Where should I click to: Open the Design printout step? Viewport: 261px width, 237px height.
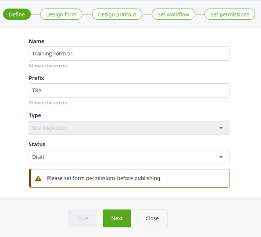tap(117, 14)
